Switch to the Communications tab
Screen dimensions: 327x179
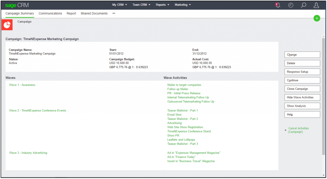tap(50, 13)
